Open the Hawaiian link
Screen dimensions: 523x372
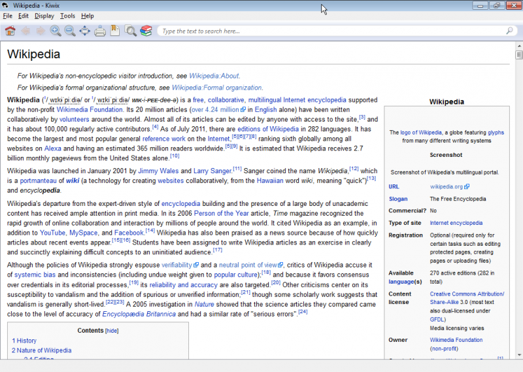[270, 181]
